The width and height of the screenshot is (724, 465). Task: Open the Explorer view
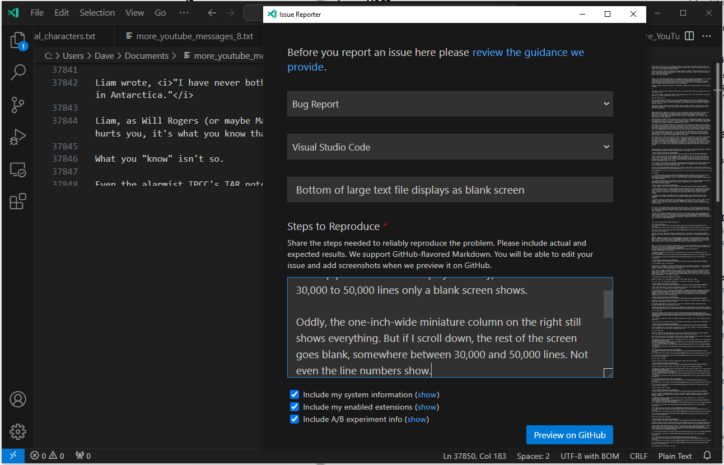[x=17, y=41]
